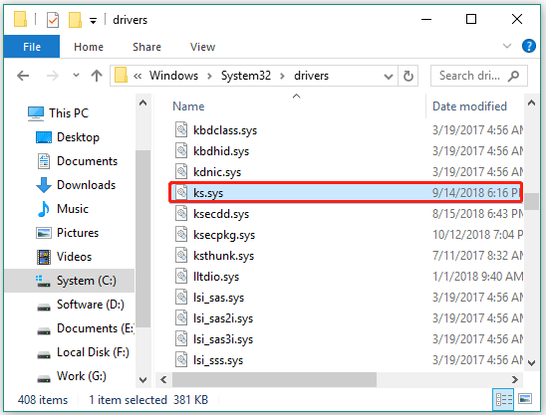Open Pictures in navigation pane
Screen dimensions: 546x415
coord(68,232)
